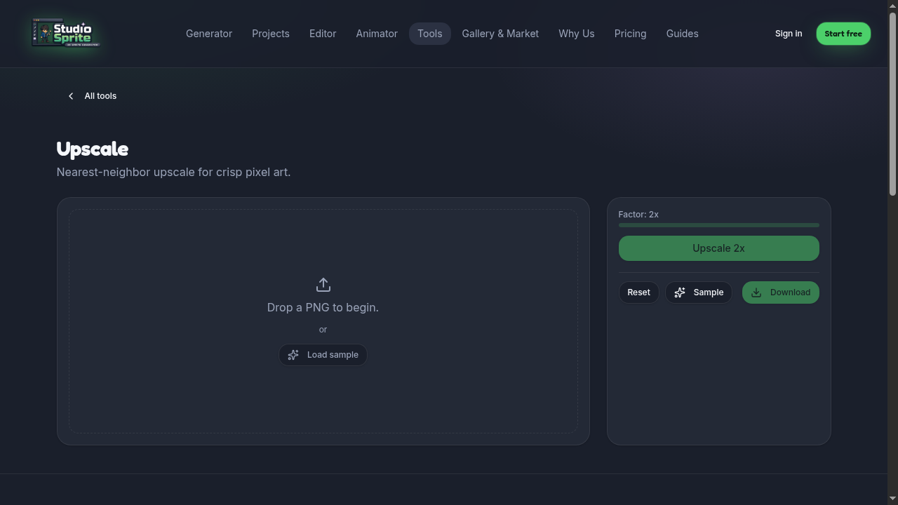This screenshot has width=898, height=505.
Task: Click the Sign in link
Action: tap(789, 34)
